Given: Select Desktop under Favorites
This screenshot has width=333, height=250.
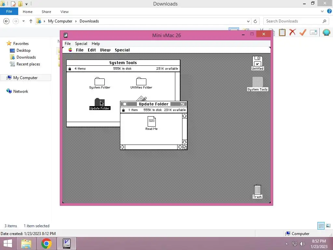Looking at the screenshot, I should pos(23,50).
